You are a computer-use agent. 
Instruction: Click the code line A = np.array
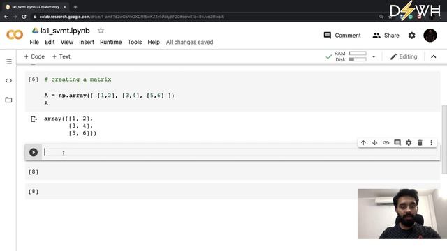click(109, 96)
